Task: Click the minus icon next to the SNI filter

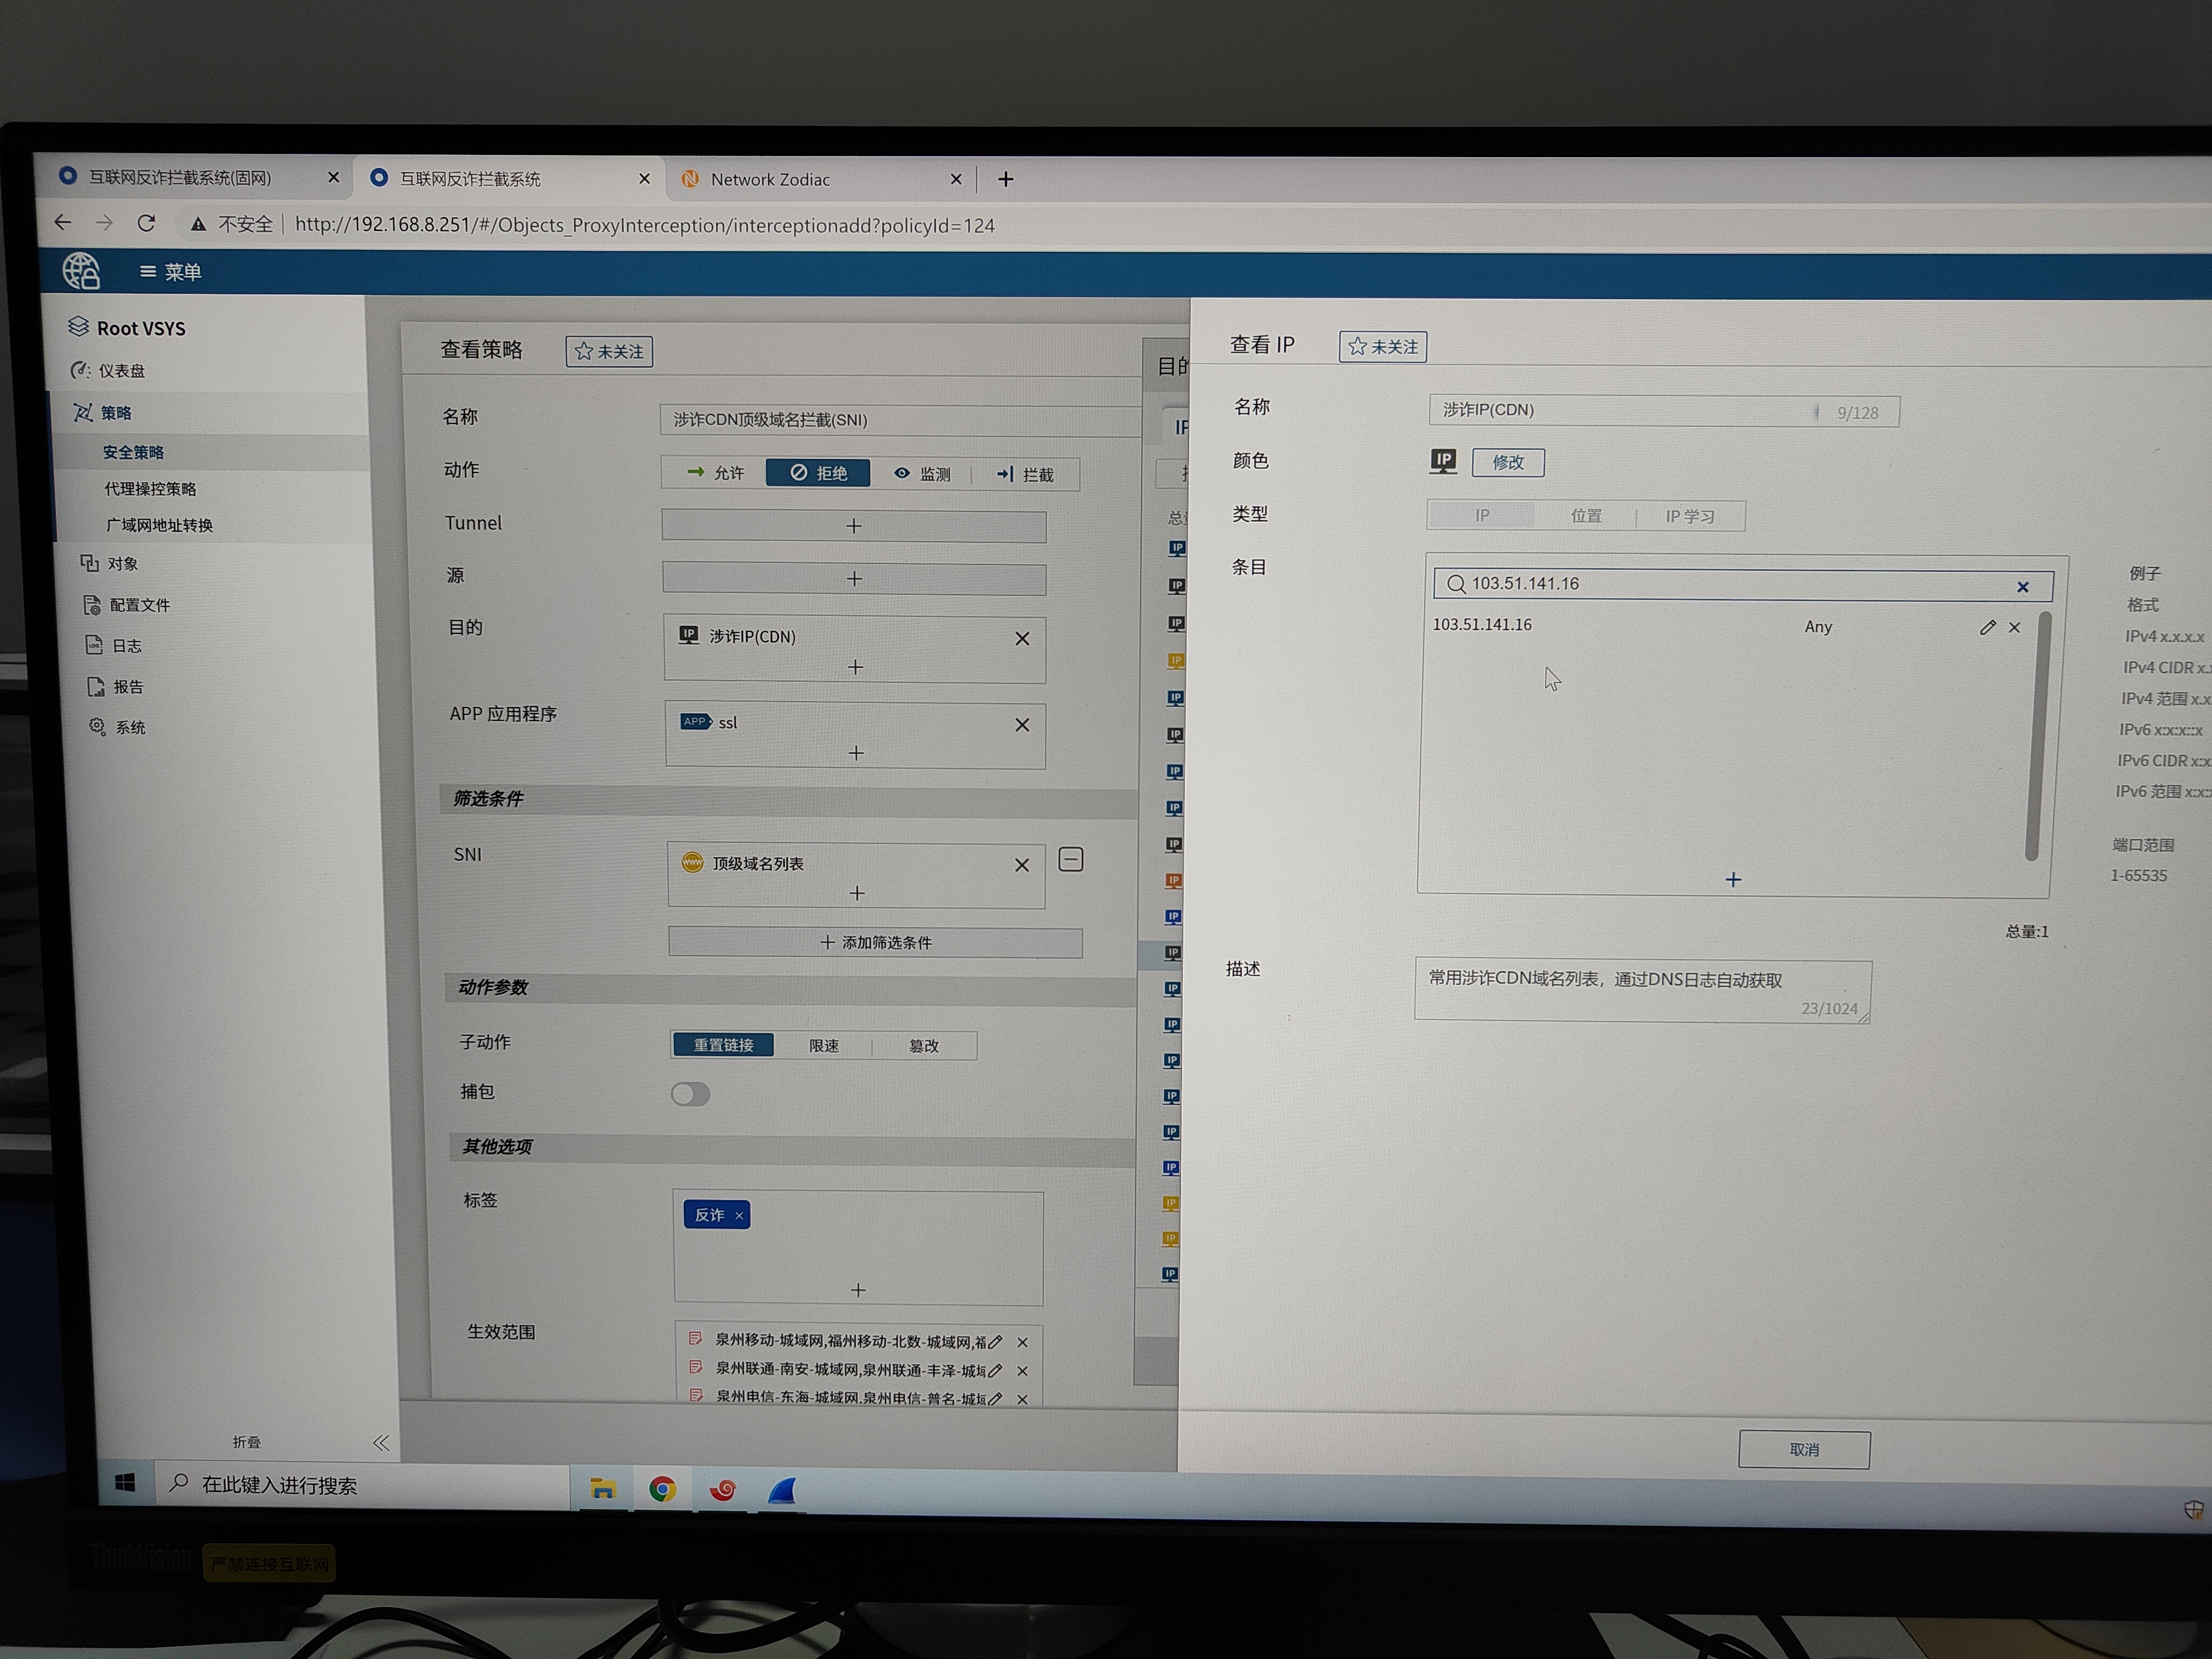Action: click(x=1070, y=859)
